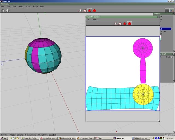
Task: Open the Tools menu
Action: [x=28, y=7]
